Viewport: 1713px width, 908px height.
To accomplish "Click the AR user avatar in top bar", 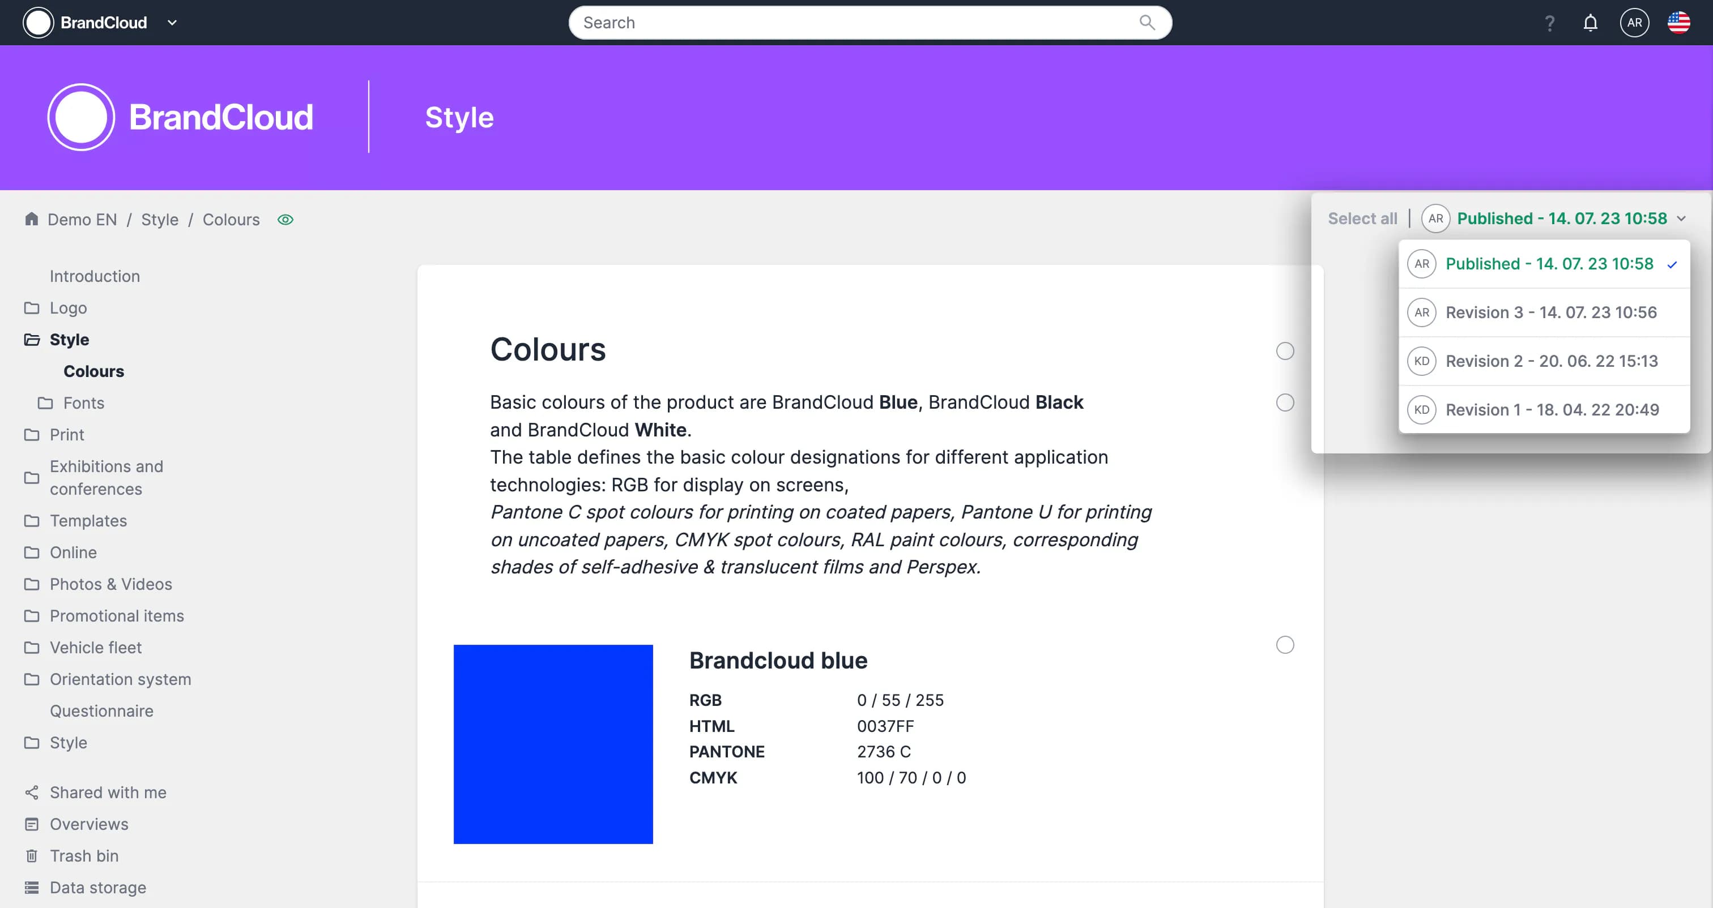I will [x=1634, y=23].
